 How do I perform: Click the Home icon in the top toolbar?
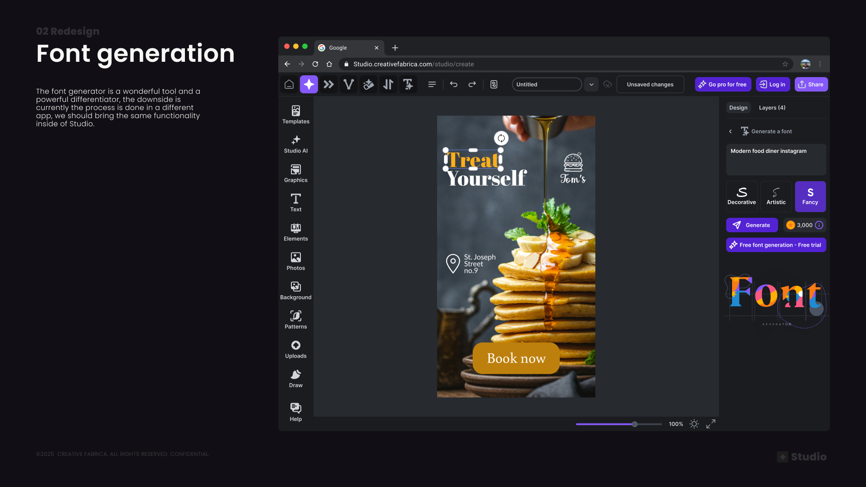point(289,84)
